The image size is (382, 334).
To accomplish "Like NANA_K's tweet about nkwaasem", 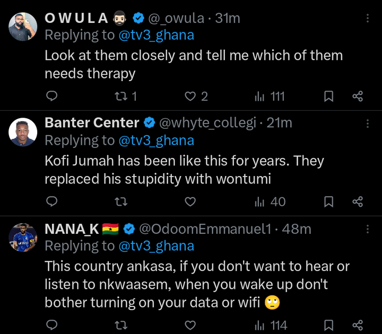I will [x=190, y=324].
